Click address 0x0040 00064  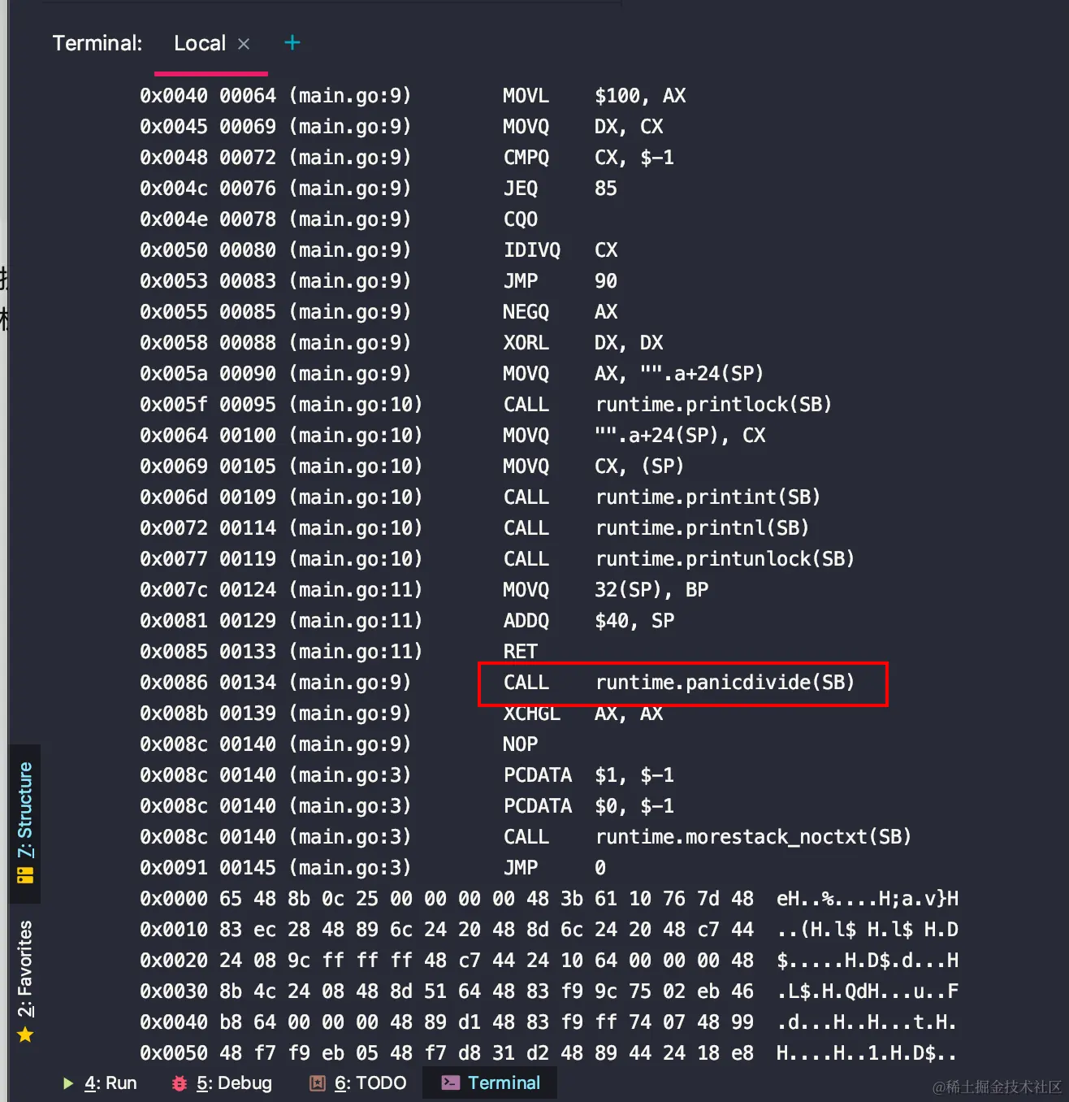[x=208, y=96]
